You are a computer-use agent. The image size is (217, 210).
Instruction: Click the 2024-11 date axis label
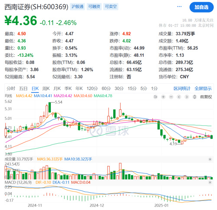pos(35,206)
